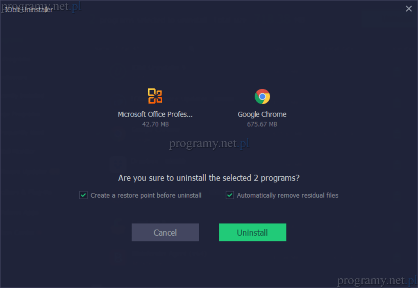Confirm with the green Uninstall button
This screenshot has height=288, width=418.
[x=252, y=232]
